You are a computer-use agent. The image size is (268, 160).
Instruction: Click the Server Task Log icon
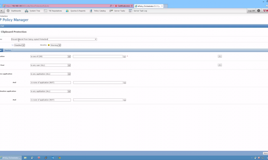130,11
